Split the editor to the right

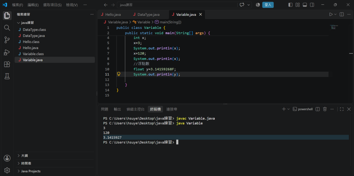pos(342,14)
